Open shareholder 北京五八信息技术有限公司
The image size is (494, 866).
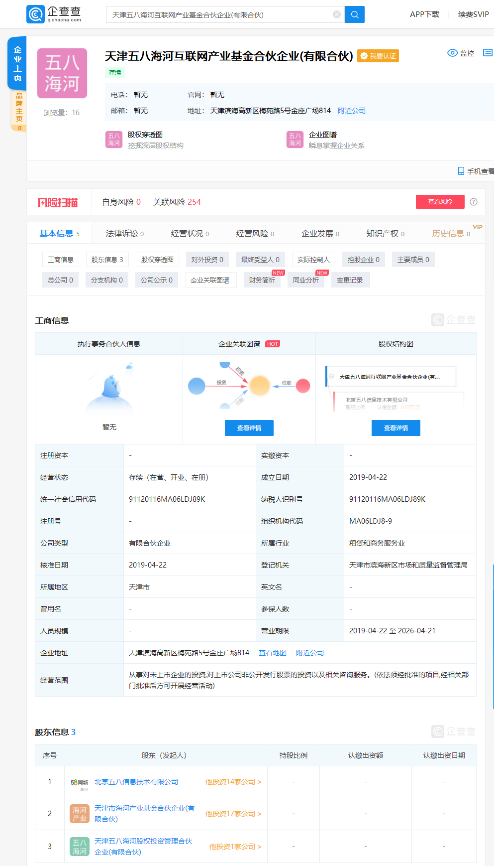[x=136, y=782]
